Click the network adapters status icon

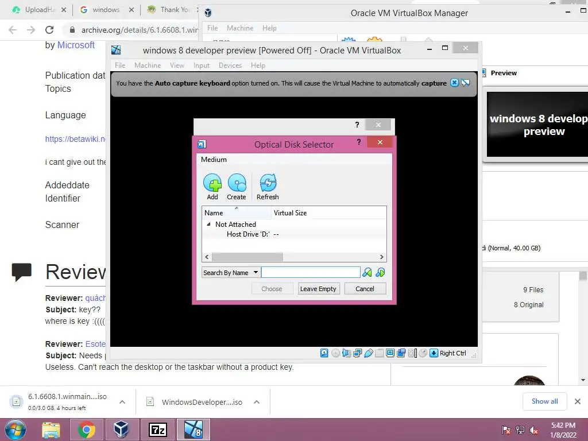[x=357, y=353]
